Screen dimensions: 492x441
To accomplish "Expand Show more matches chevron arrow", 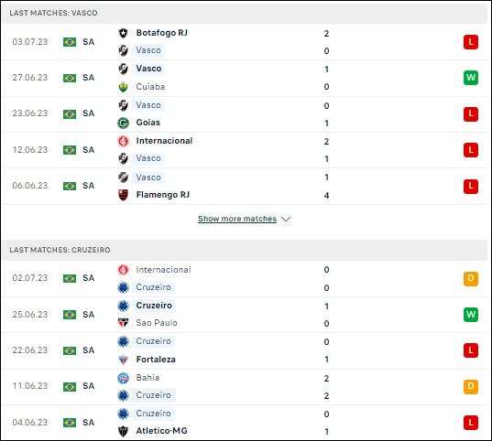I will [x=286, y=219].
